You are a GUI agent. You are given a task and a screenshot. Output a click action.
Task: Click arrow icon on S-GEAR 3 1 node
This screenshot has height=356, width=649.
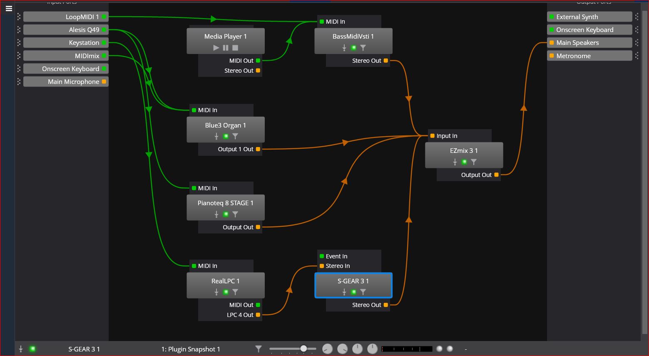344,292
